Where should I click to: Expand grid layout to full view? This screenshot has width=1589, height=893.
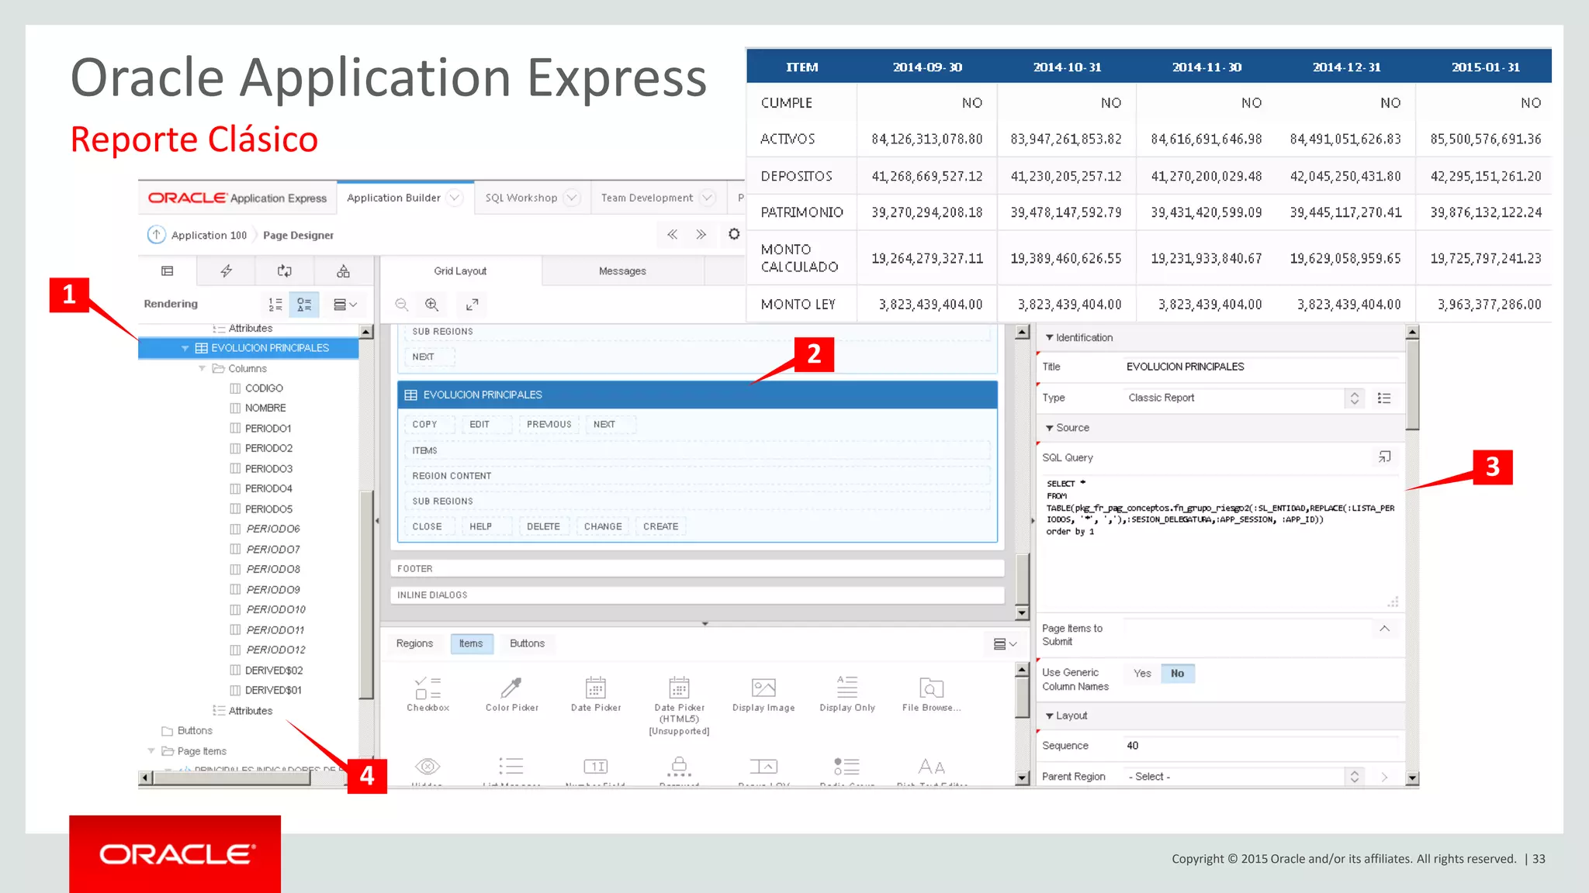click(x=472, y=305)
